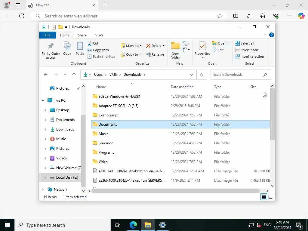
Task: Switch to large icons view button
Action: [x=270, y=197]
